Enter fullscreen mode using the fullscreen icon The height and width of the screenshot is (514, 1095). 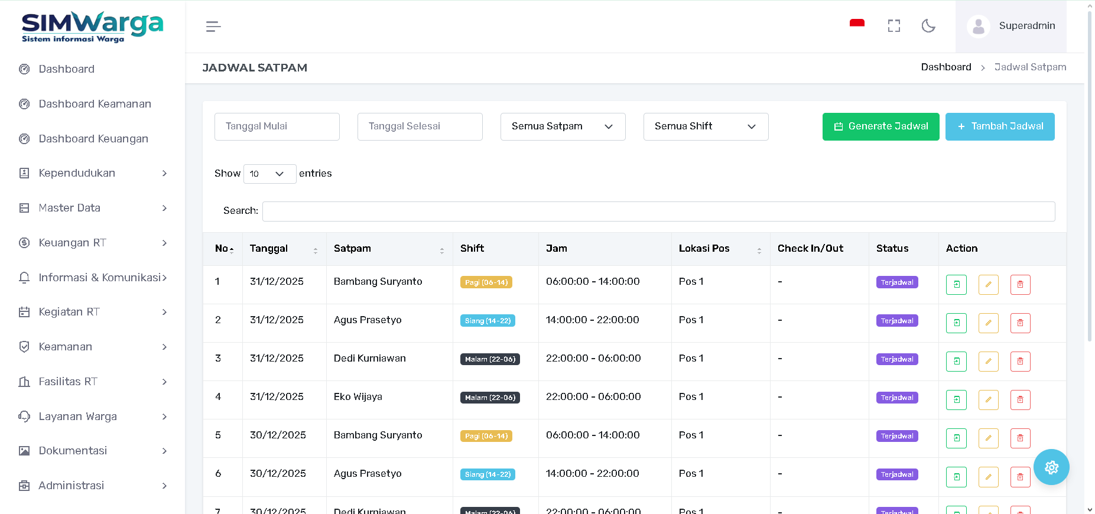click(x=893, y=26)
